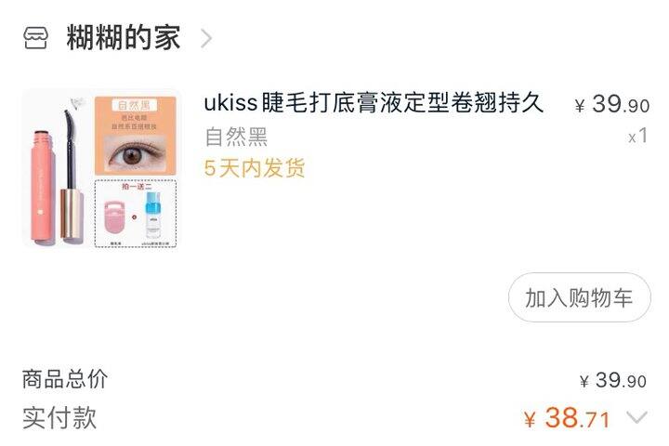Tap the 商品总价 row label
Image resolution: width=669 pixels, height=446 pixels.
coord(65,379)
